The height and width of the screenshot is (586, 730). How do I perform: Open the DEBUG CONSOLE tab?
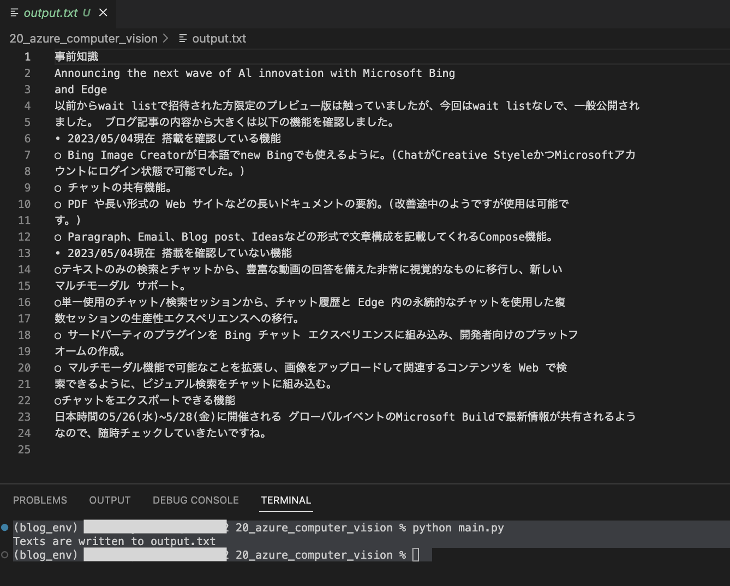[x=196, y=500]
